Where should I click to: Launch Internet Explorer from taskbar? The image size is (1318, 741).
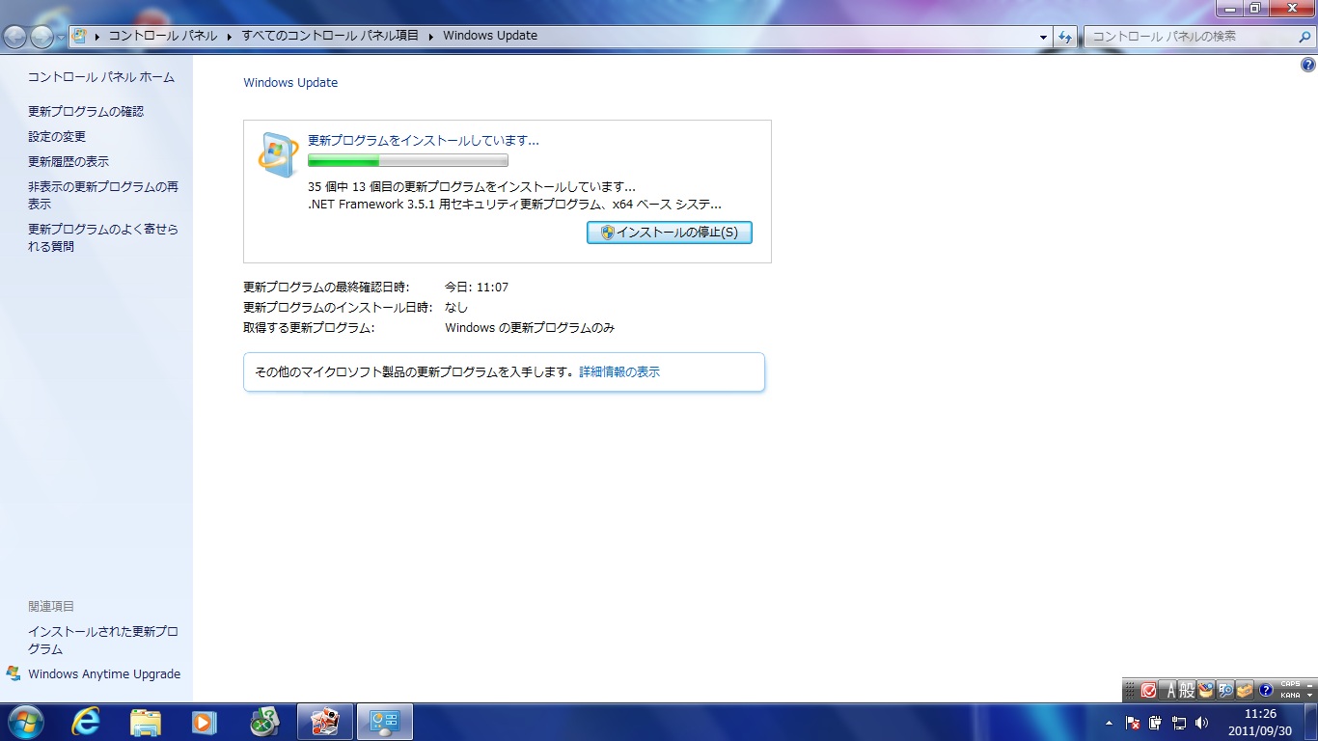pos(87,722)
